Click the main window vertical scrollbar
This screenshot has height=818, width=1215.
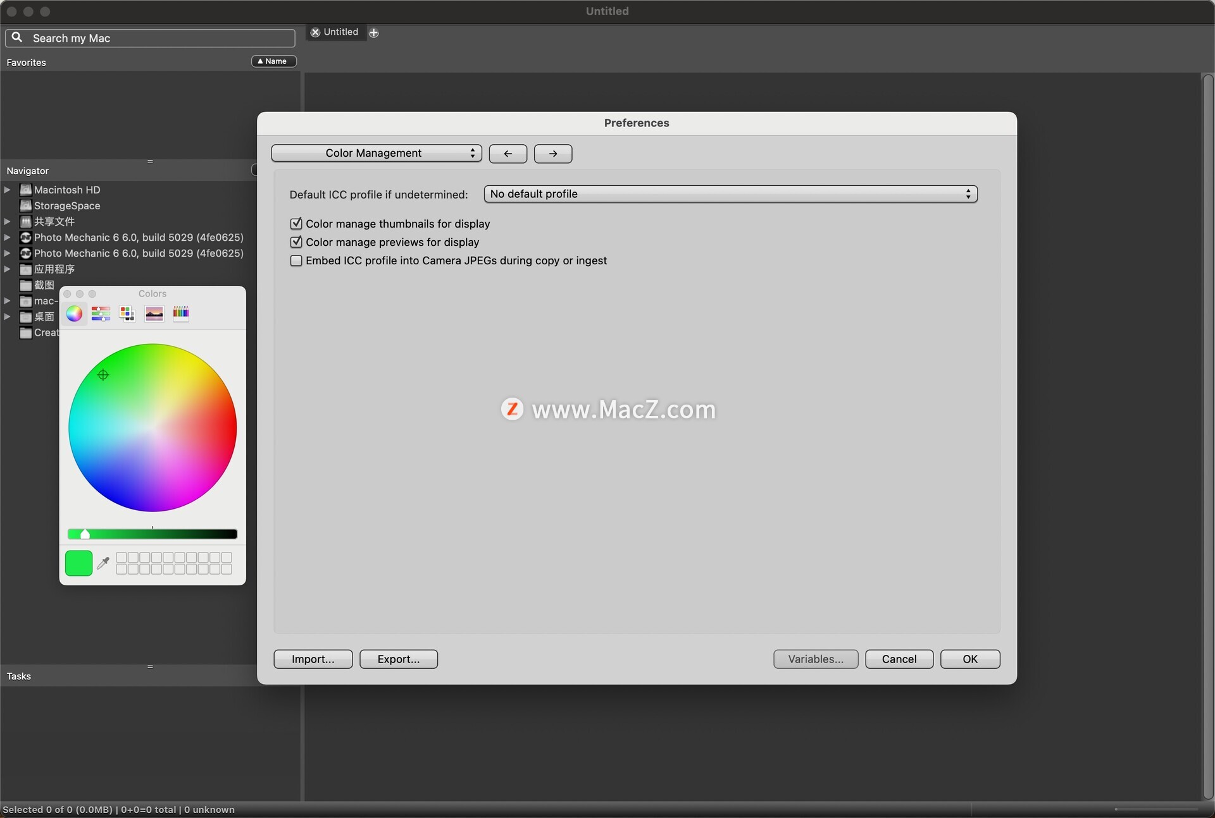tap(1208, 436)
